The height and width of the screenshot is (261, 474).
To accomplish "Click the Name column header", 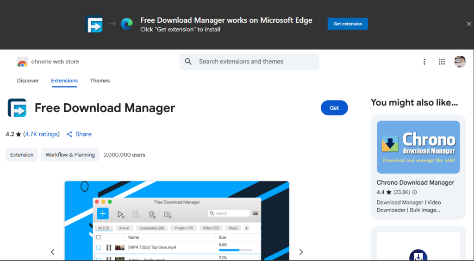I will pos(134,237).
